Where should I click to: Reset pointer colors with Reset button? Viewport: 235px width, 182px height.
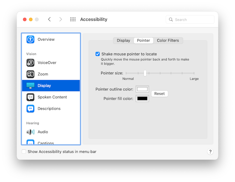[x=159, y=94]
